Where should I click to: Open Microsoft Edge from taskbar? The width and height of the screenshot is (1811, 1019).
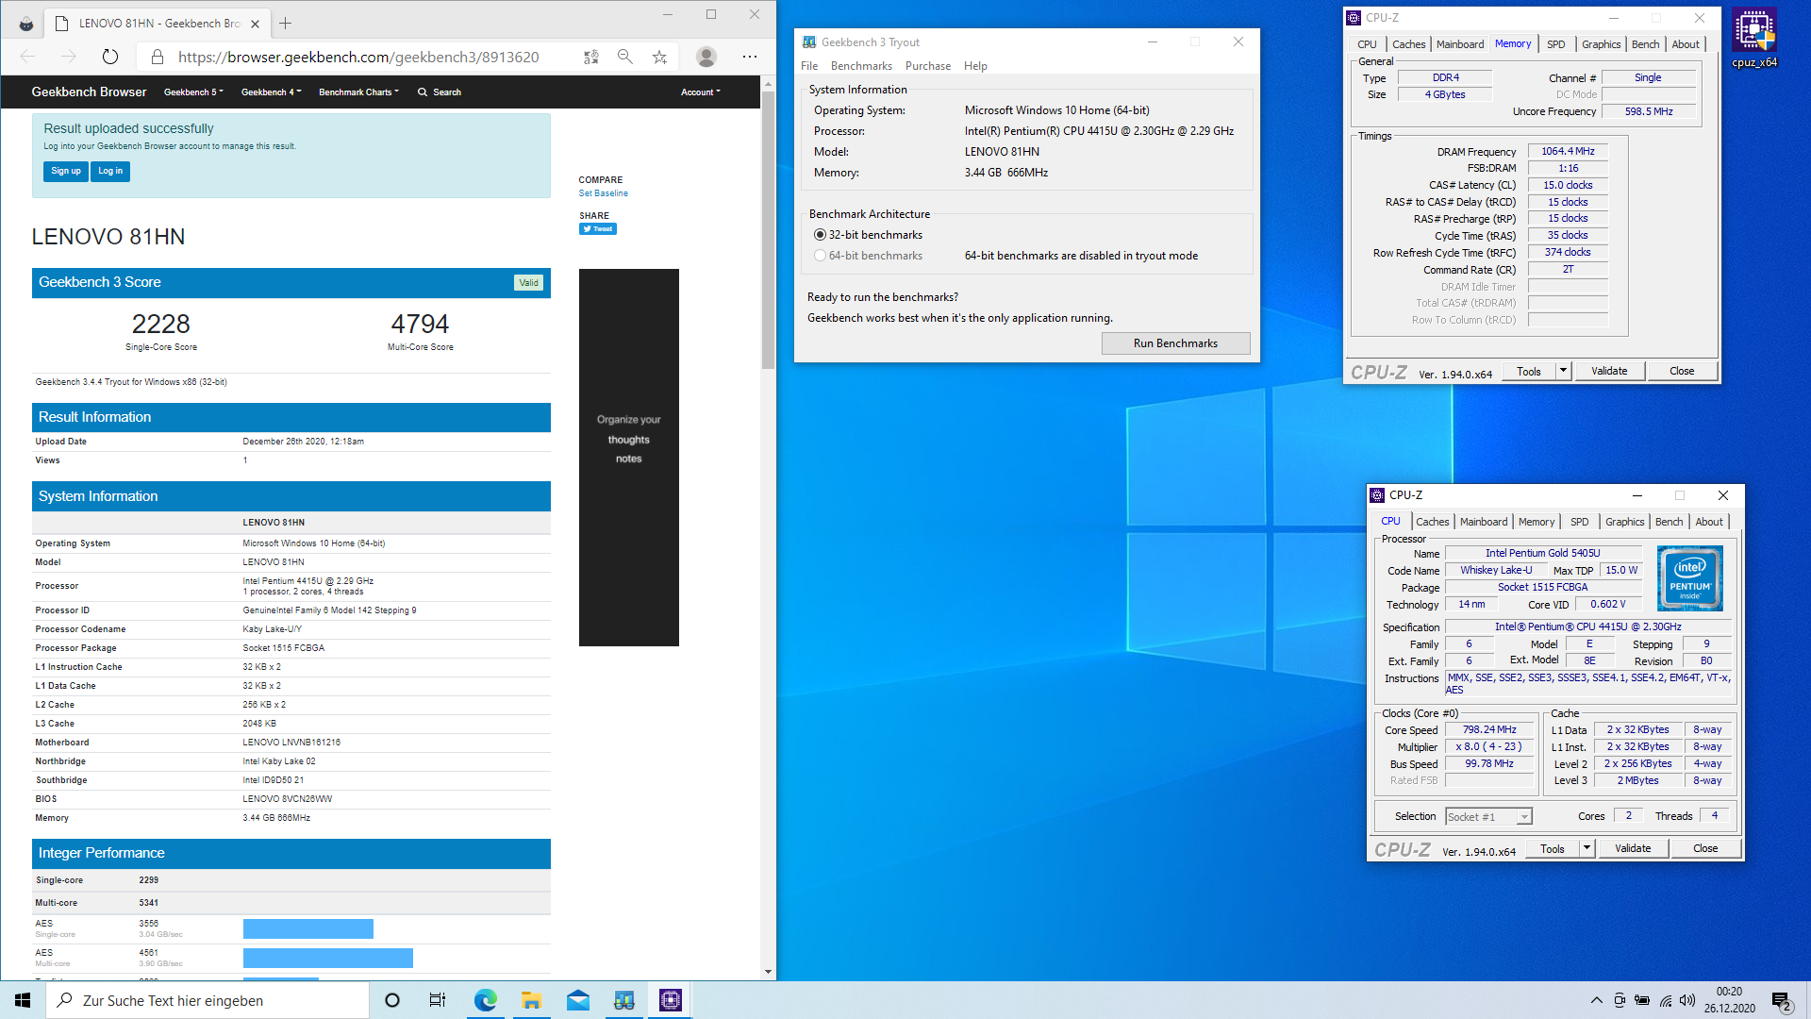pos(485,1000)
